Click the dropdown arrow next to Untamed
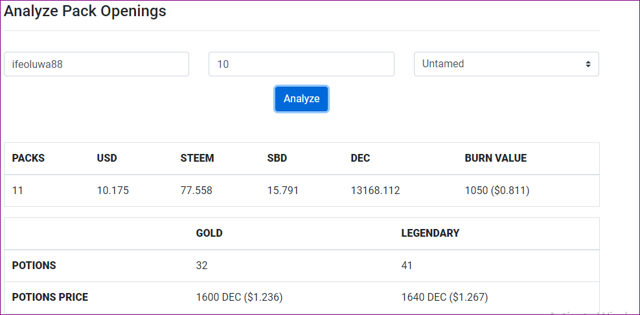The height and width of the screenshot is (315, 640). (x=588, y=64)
